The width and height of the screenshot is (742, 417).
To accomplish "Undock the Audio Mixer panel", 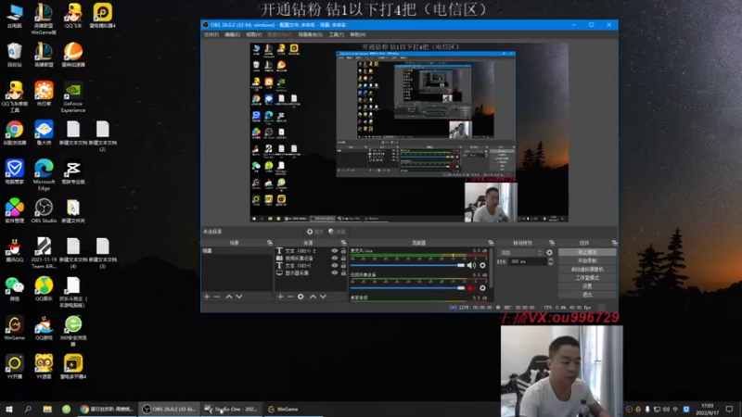I will (491, 243).
